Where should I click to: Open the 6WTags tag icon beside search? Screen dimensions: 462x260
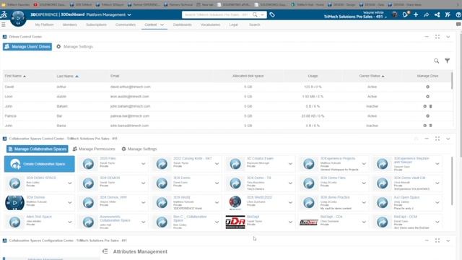click(x=272, y=14)
